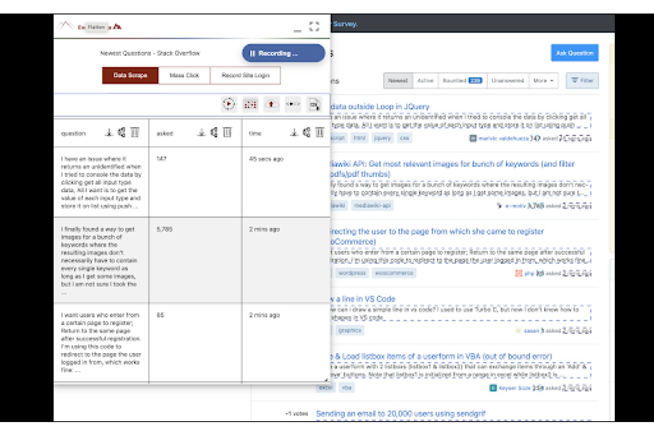The height and width of the screenshot is (436, 654).
Task: Click the php user's avatar icon
Action: click(x=518, y=273)
